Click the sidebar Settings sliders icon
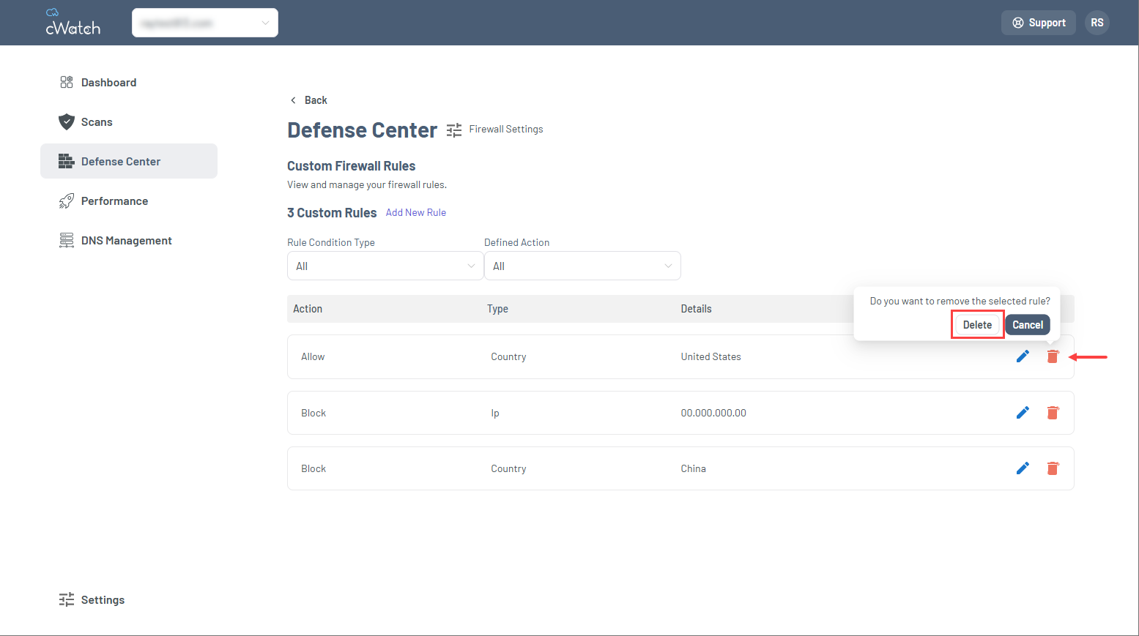 (67, 599)
